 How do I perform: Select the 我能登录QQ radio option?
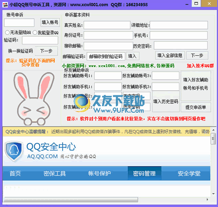point(46,33)
